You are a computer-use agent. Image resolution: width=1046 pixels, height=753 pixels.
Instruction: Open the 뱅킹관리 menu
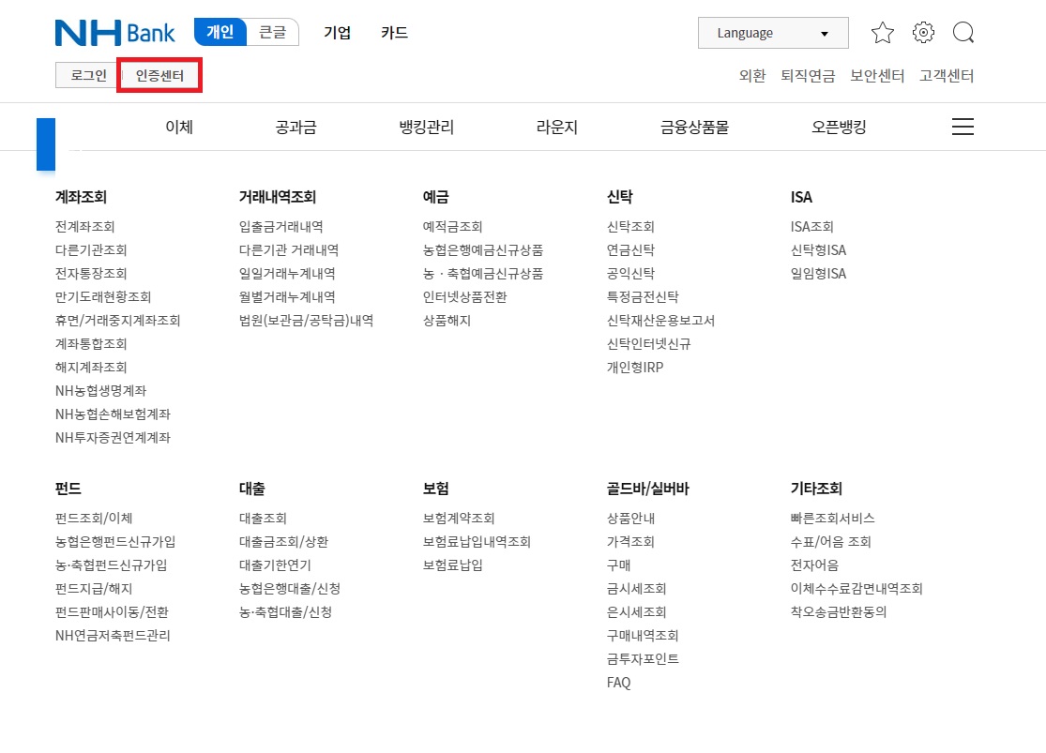[426, 127]
